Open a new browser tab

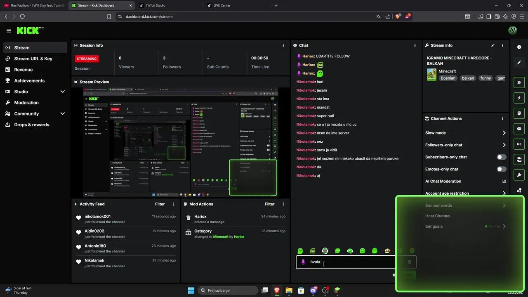pyautogui.click(x=276, y=5)
